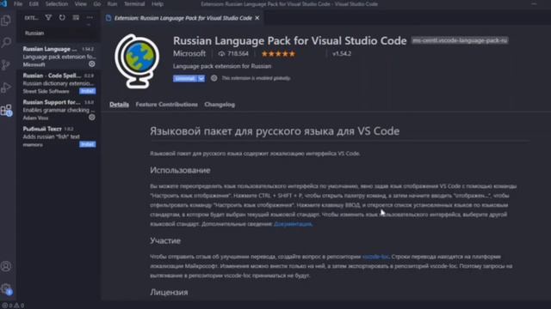
Task: Open the Accounts menu icon
Action: (6, 267)
